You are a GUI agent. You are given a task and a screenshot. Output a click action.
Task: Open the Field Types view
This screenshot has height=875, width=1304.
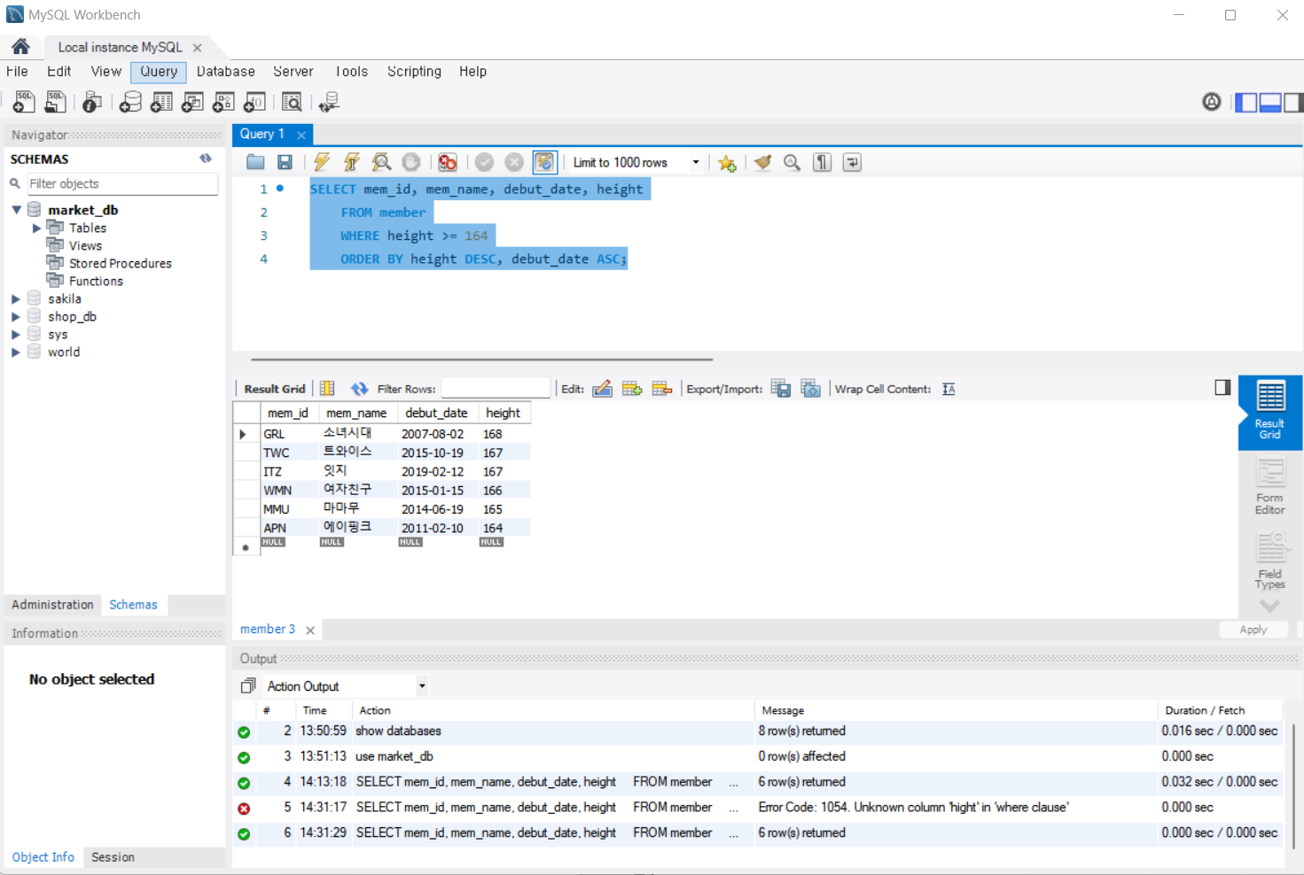point(1269,561)
